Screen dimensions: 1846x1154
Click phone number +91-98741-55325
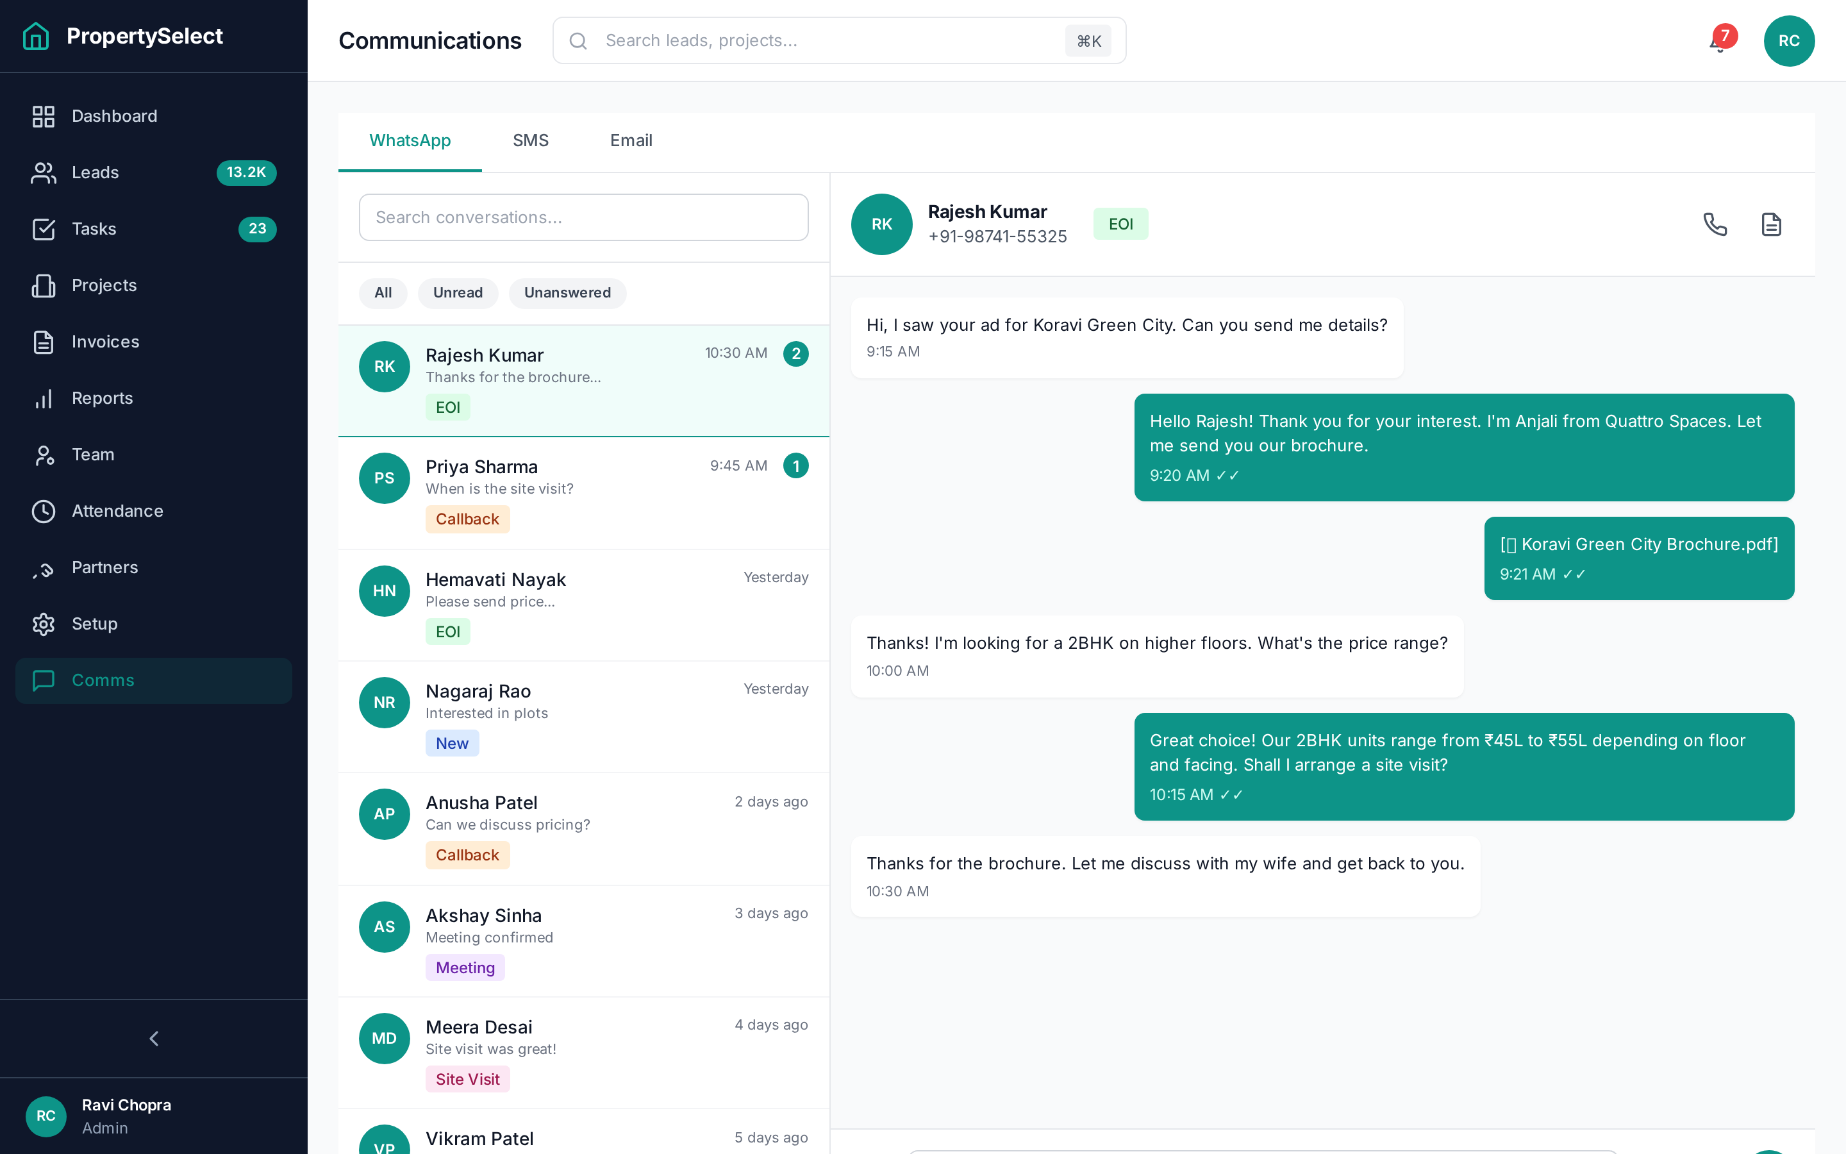(x=997, y=237)
